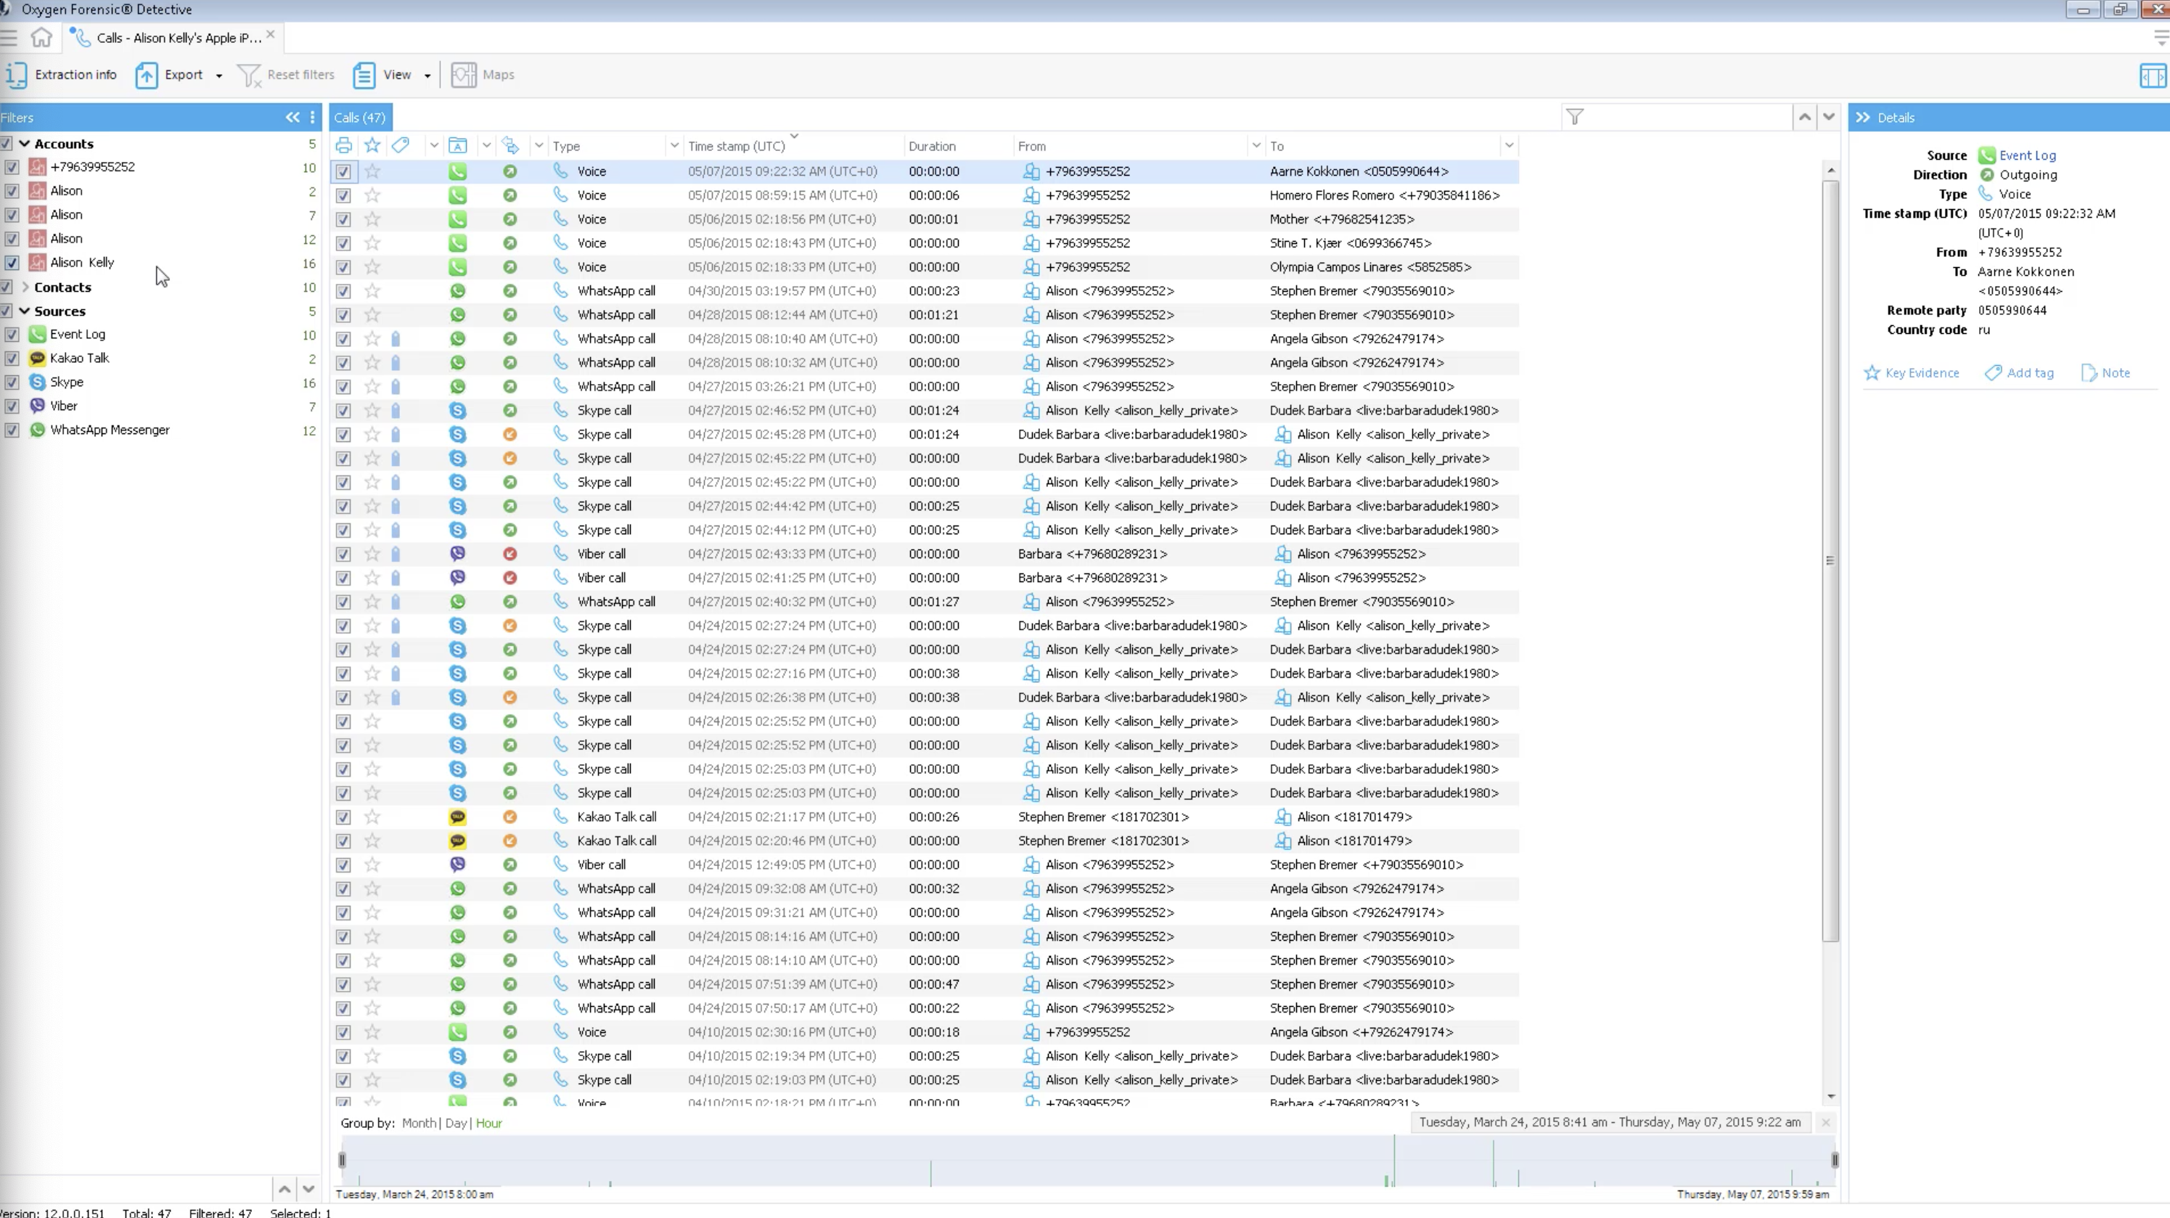Click the tag column header icon
This screenshot has width=2170, height=1218.
point(400,146)
